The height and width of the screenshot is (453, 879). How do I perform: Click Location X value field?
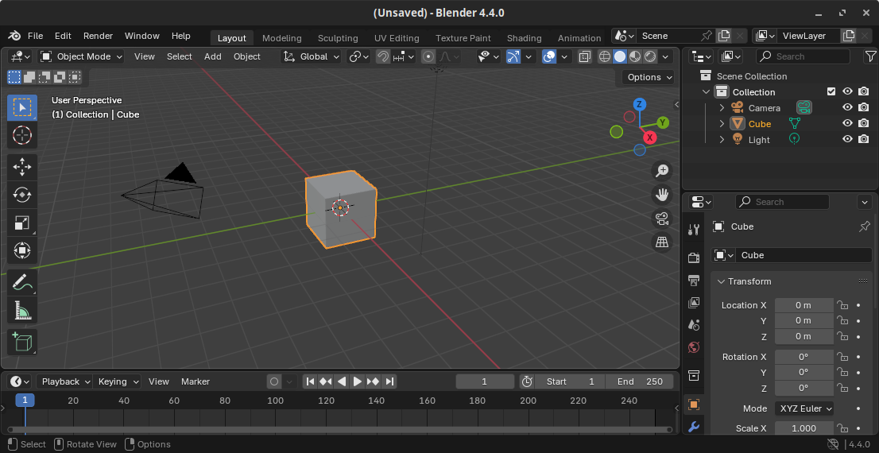coord(803,305)
